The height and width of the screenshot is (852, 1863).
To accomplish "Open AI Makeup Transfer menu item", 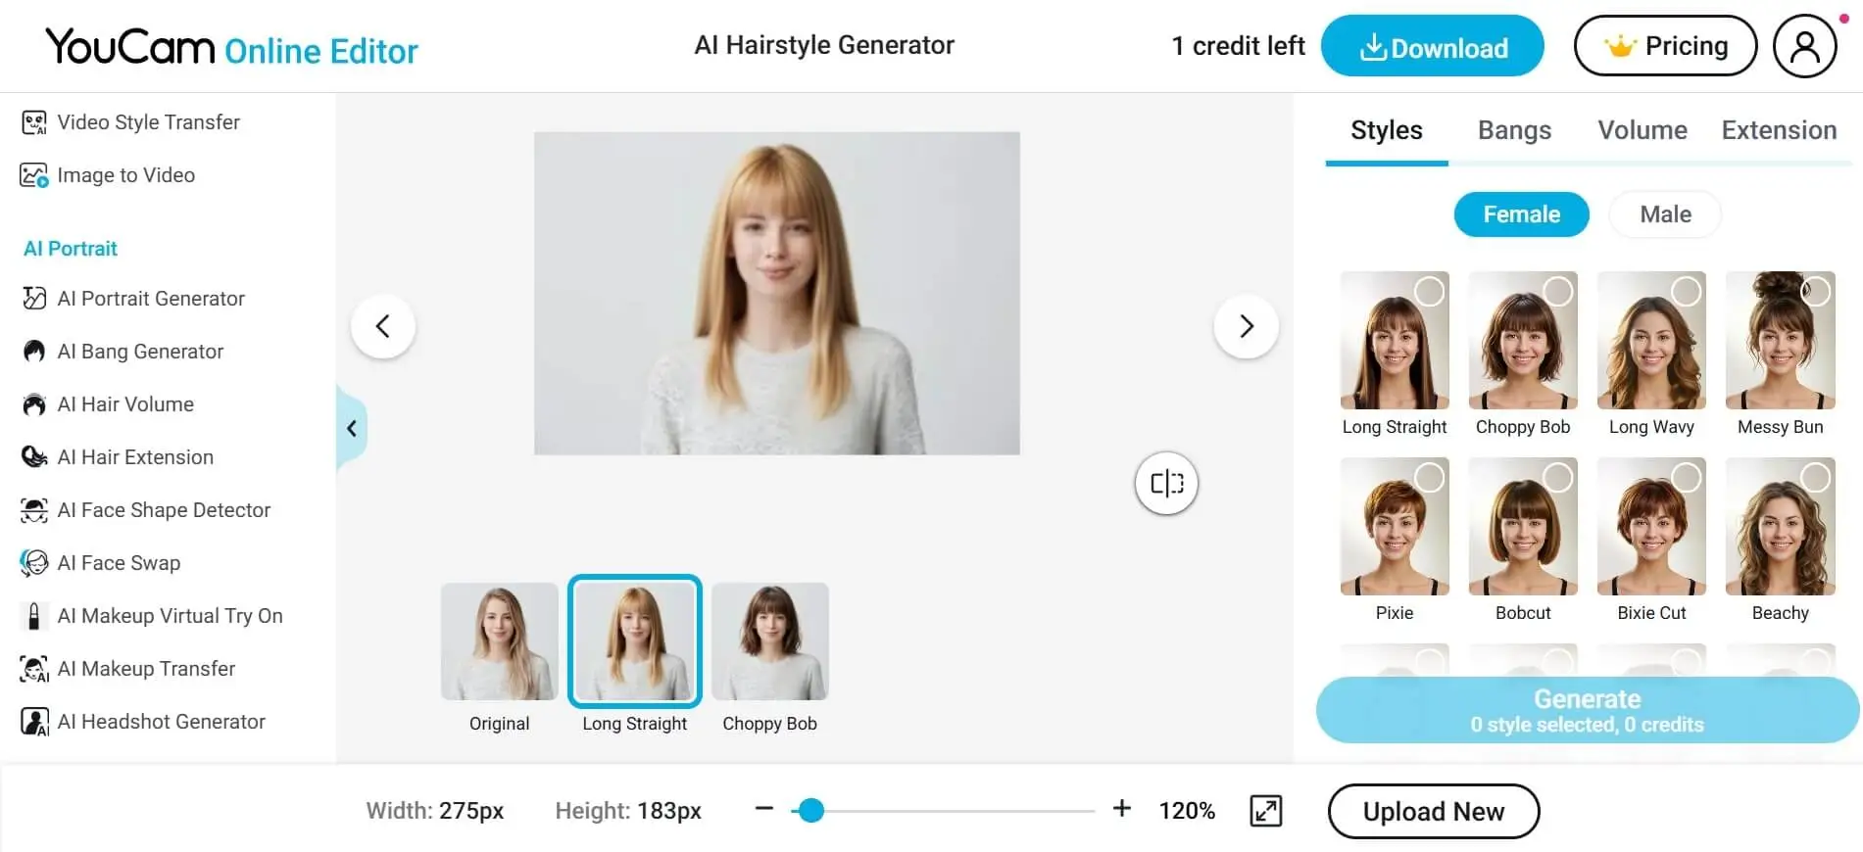I will point(146,669).
